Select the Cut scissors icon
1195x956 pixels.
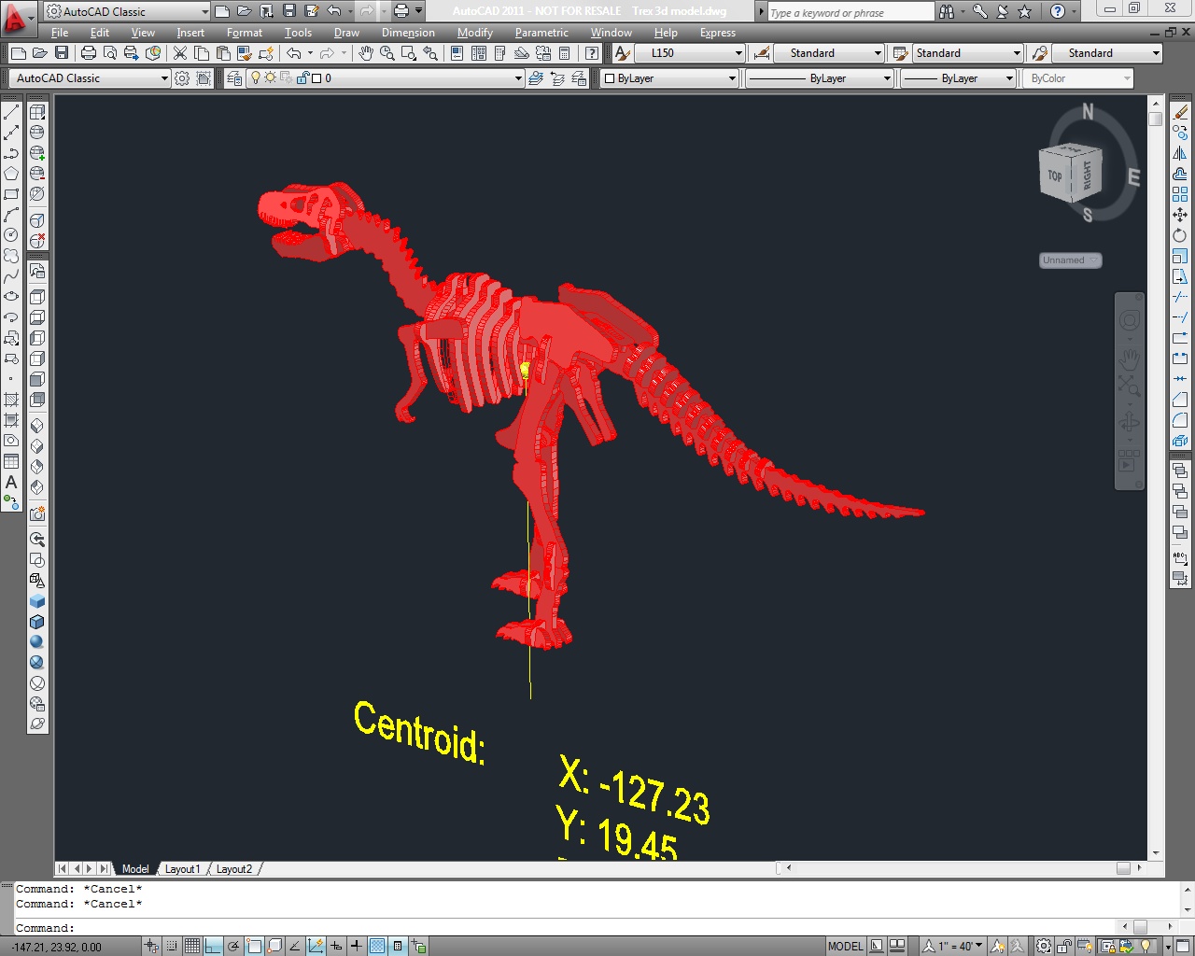[180, 53]
